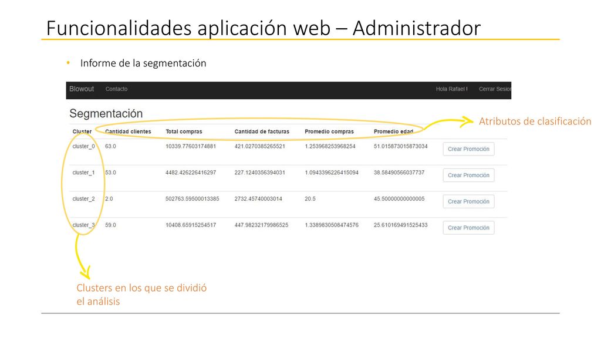
Task: Select total purchases value 502763.59500013385
Action: pos(193,199)
